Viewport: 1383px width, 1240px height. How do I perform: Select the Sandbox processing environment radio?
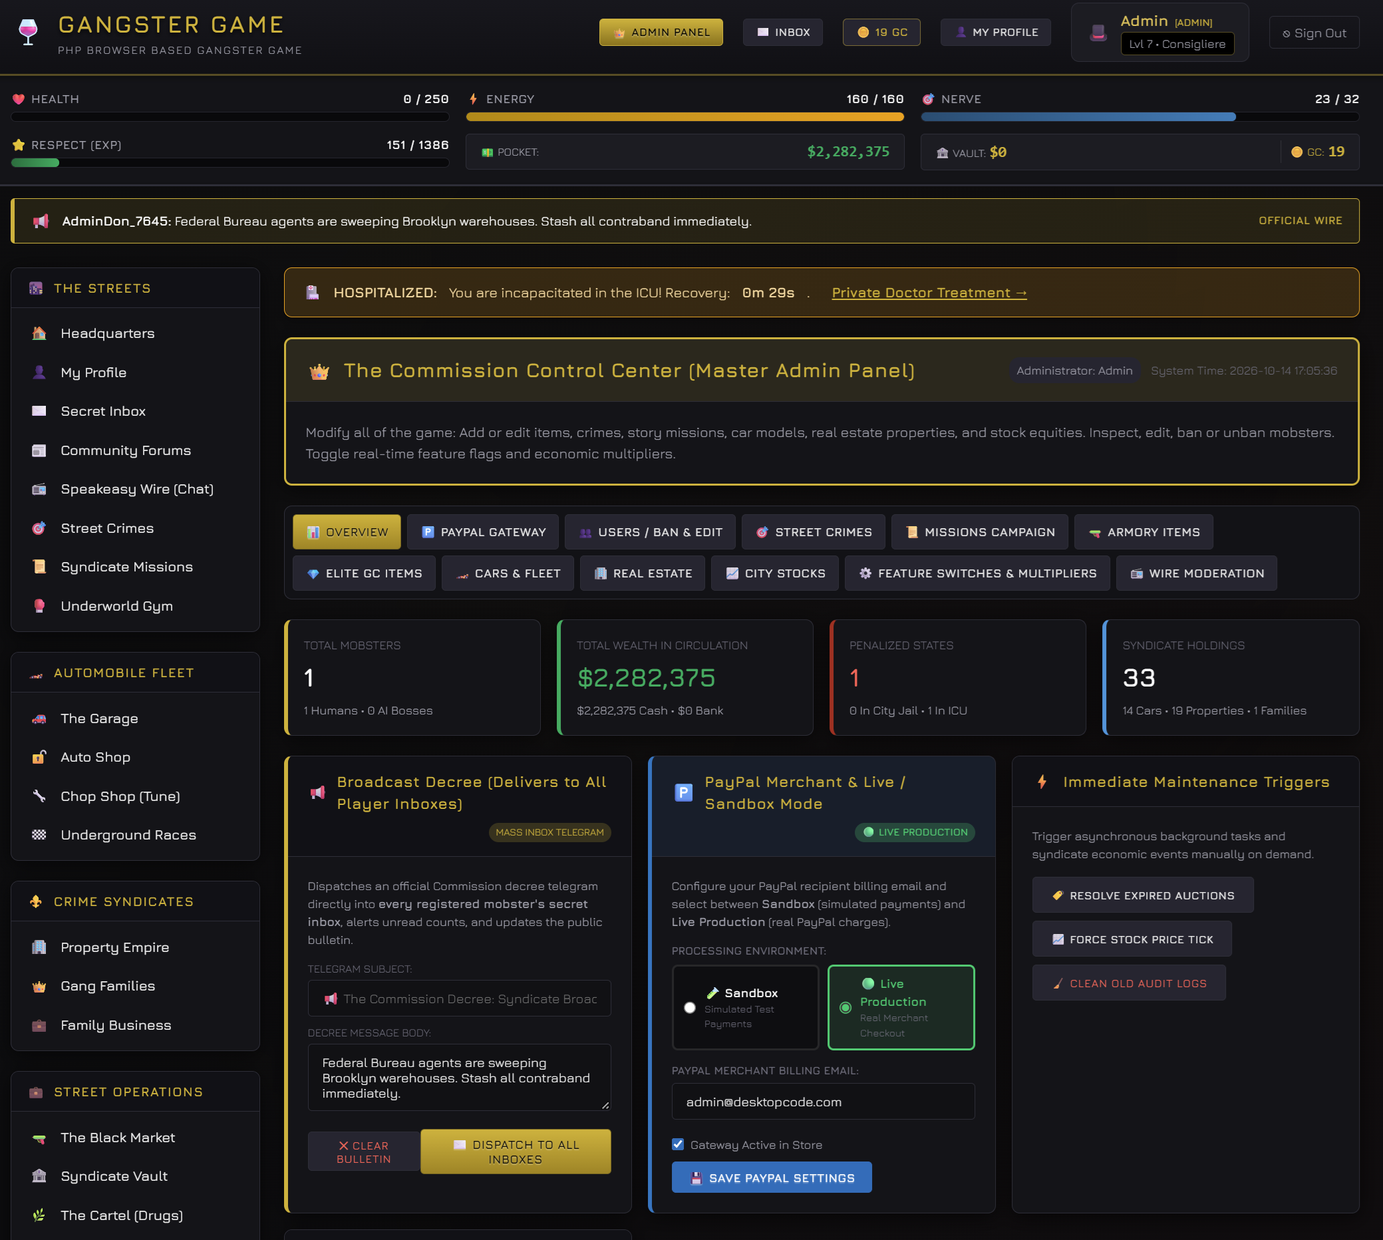[689, 1008]
